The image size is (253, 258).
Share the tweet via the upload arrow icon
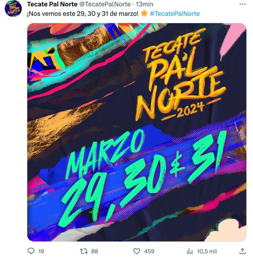(x=242, y=251)
